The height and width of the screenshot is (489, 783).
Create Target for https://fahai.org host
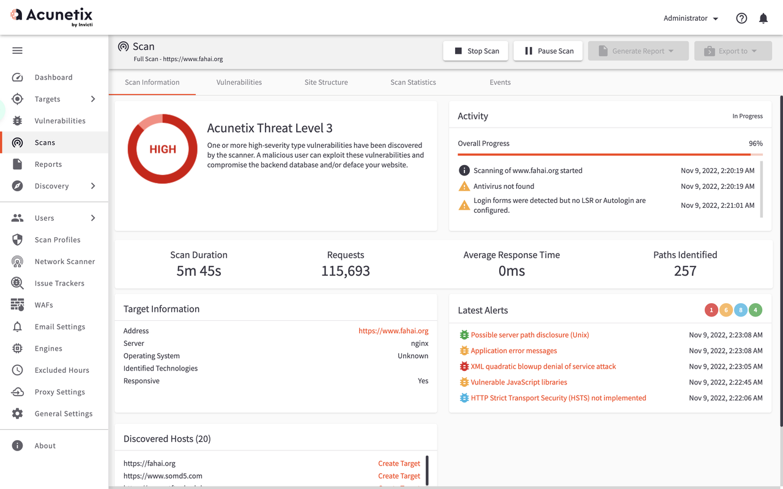point(399,463)
